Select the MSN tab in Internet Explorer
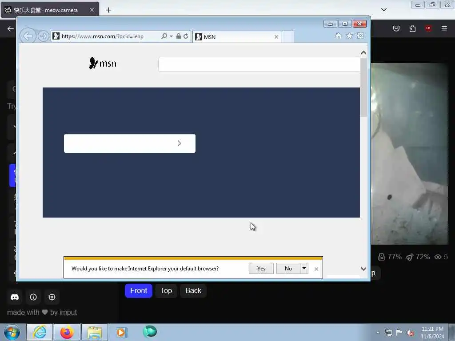This screenshot has width=455, height=341. tap(236, 37)
